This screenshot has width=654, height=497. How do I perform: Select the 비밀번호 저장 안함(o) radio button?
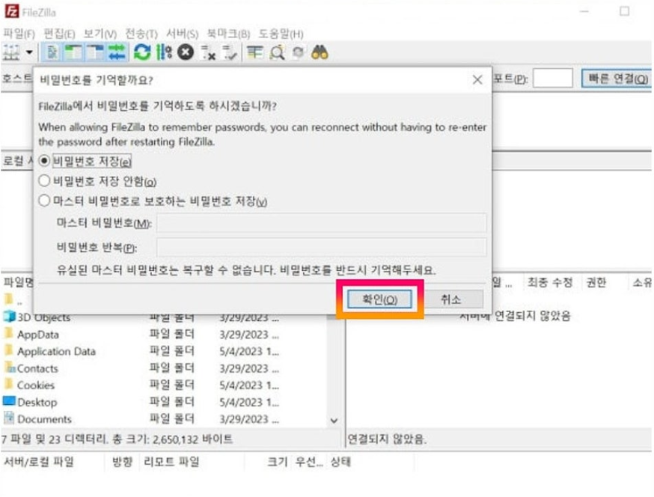click(x=44, y=181)
